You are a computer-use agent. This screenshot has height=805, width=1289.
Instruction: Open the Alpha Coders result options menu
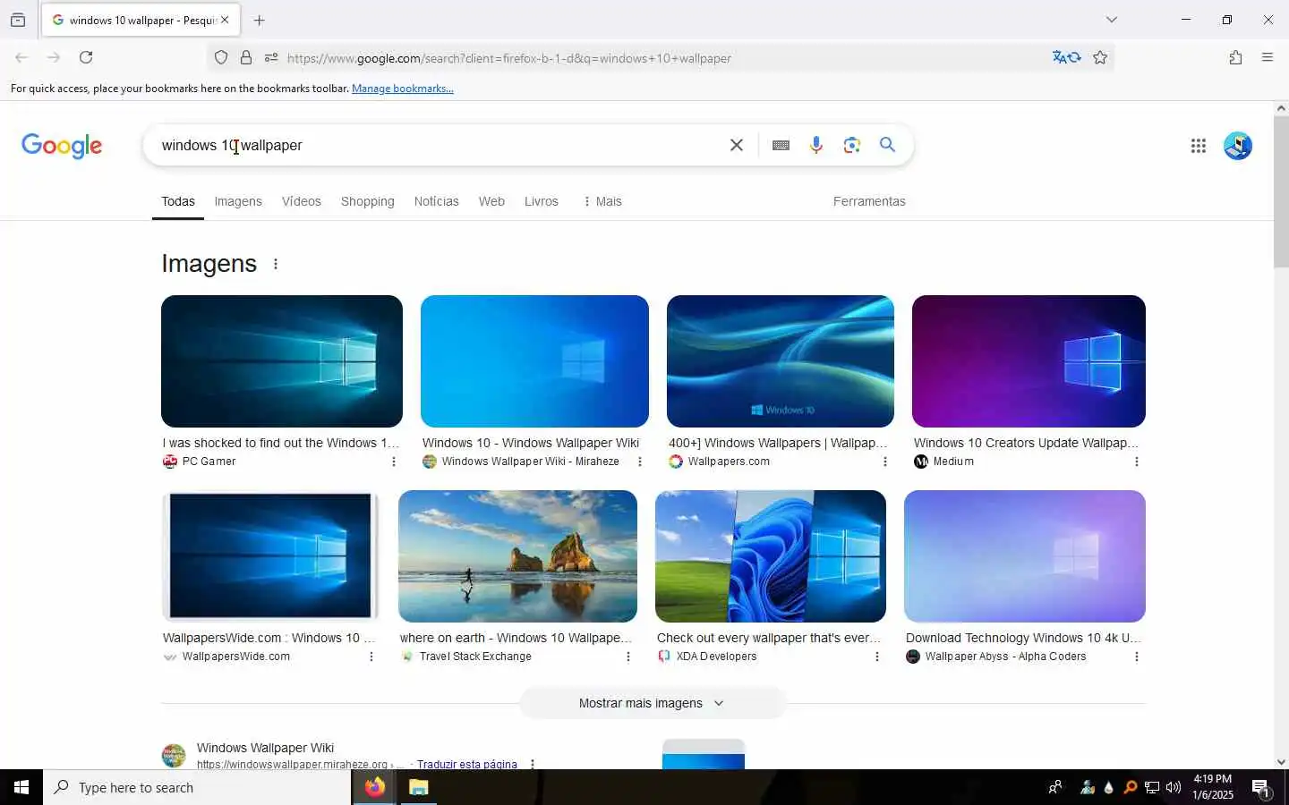pos(1137,657)
